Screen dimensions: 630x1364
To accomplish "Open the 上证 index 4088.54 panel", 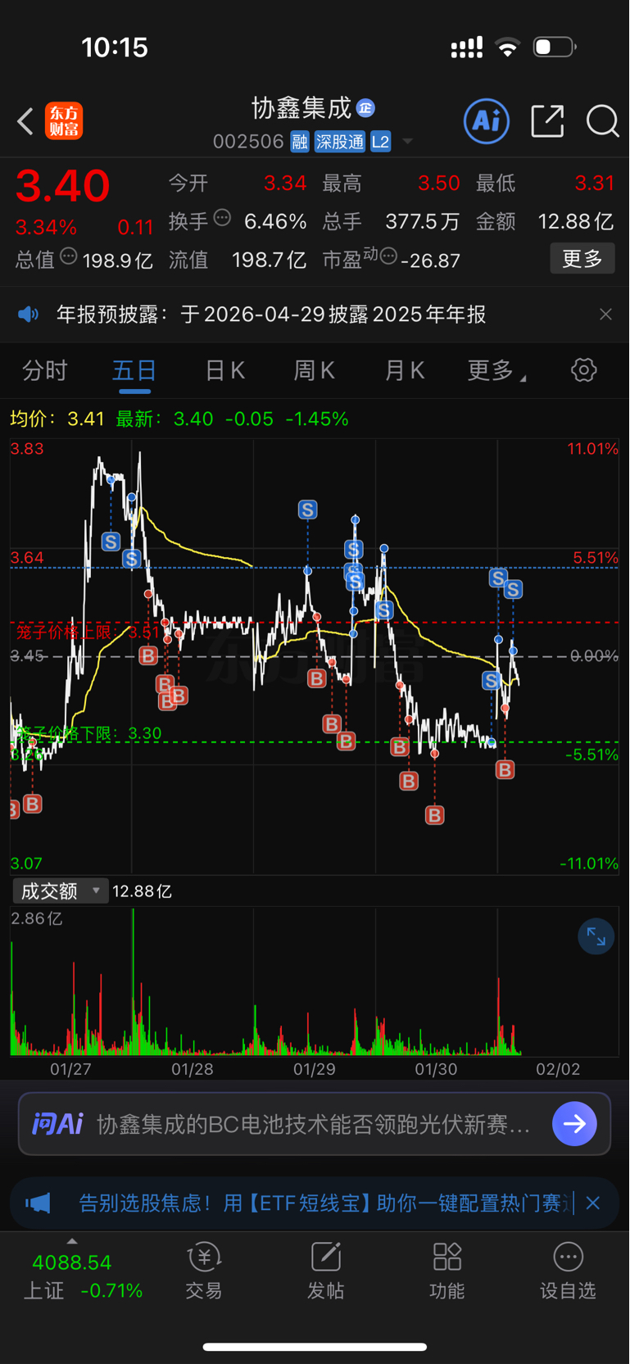I will pos(82,1276).
